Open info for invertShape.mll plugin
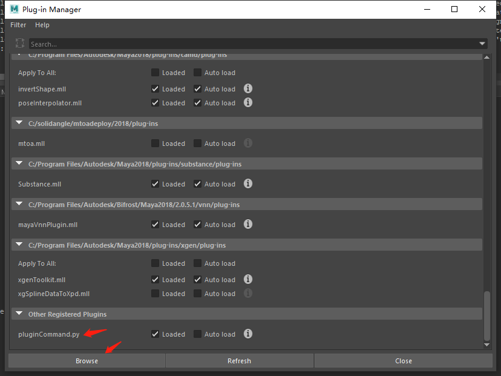Viewport: 501px width, 376px height. click(248, 88)
